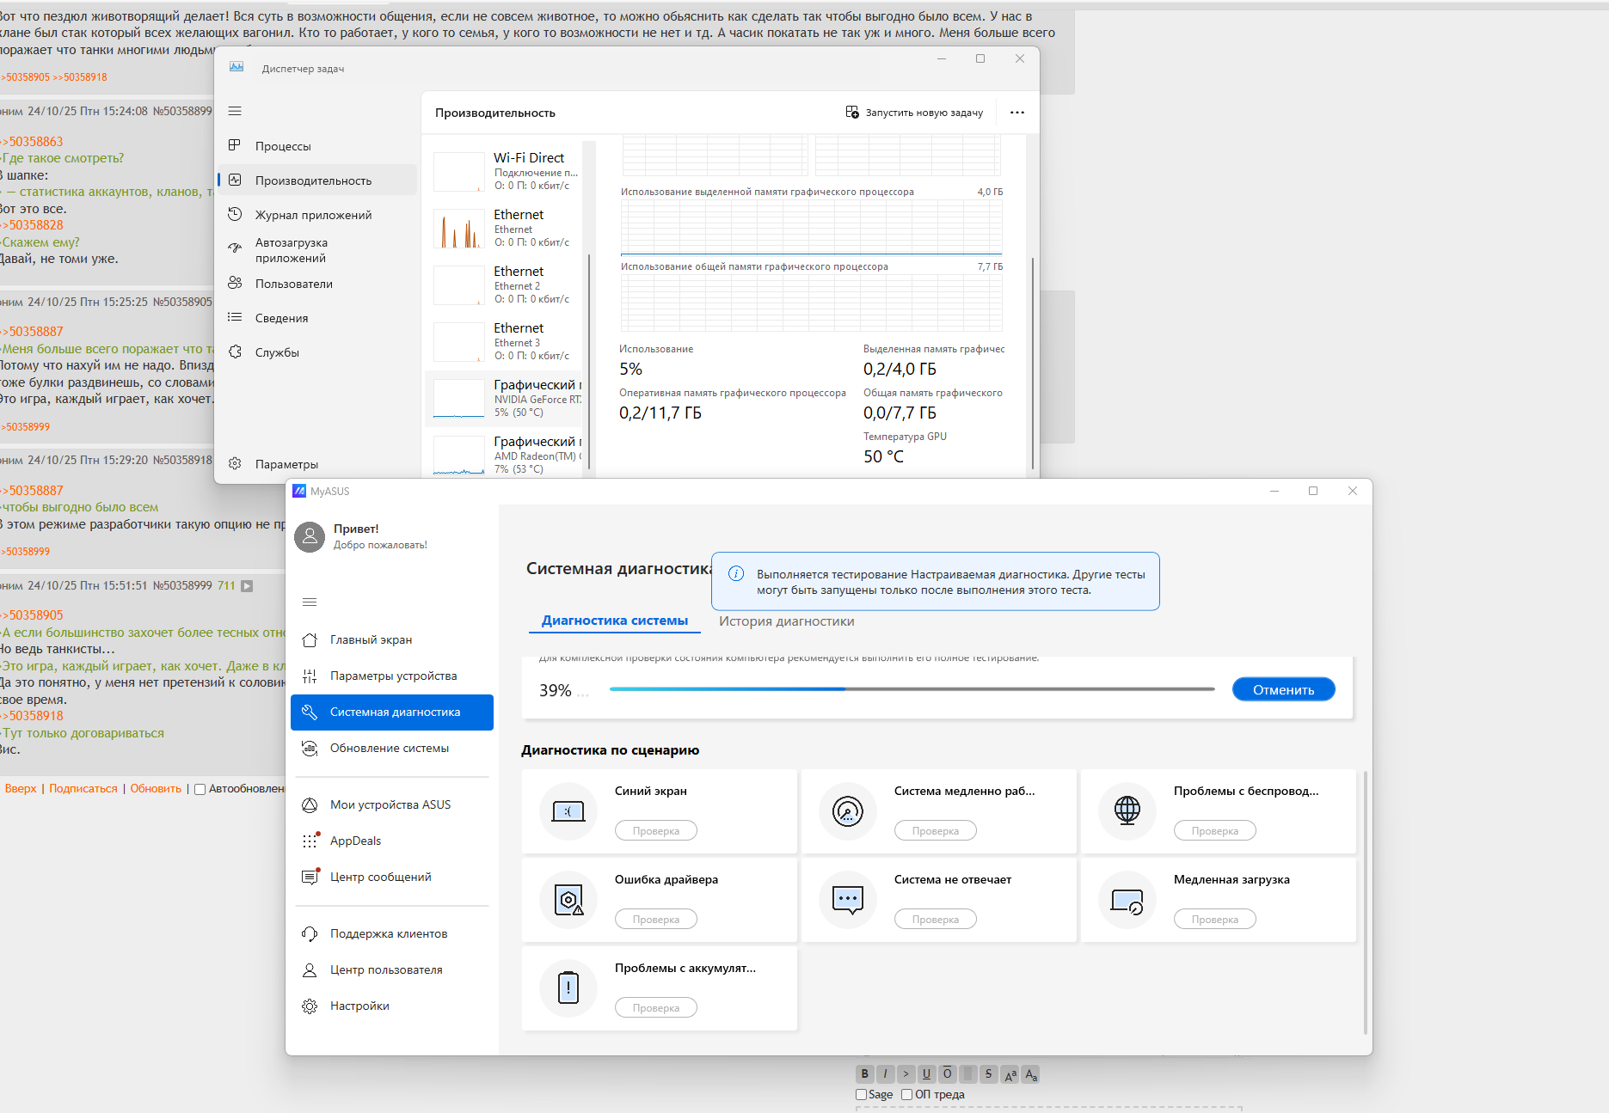Apply subscript formatting in the post form
The height and width of the screenshot is (1113, 1609).
(x=1031, y=1073)
